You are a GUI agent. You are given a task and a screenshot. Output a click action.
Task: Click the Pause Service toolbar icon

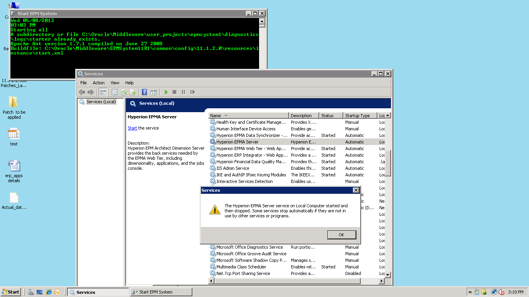pos(183,92)
